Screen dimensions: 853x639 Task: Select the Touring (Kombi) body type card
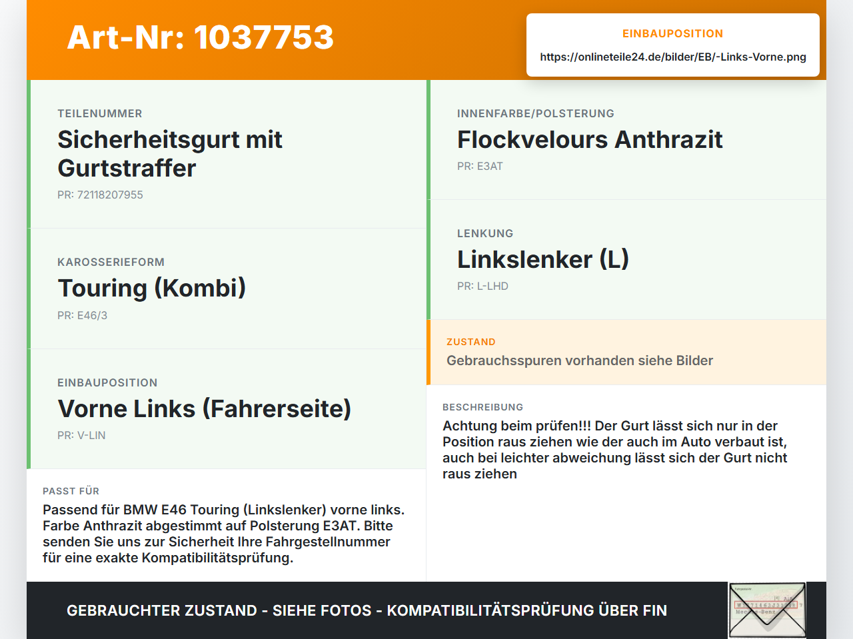point(227,289)
